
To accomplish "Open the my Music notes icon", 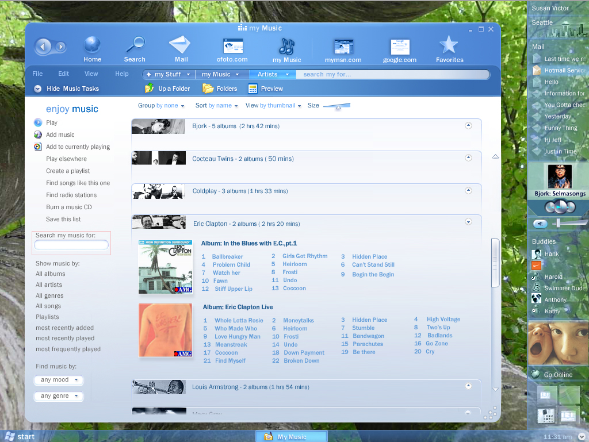I will pos(286,47).
